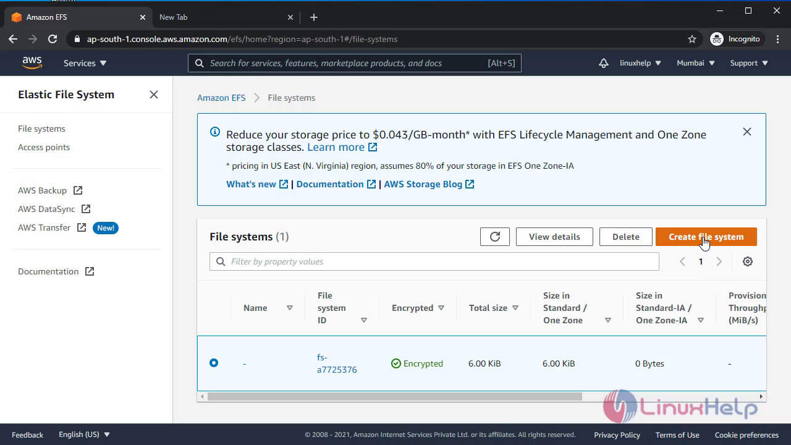
Task: Open File systems in sidebar
Action: pyautogui.click(x=41, y=129)
